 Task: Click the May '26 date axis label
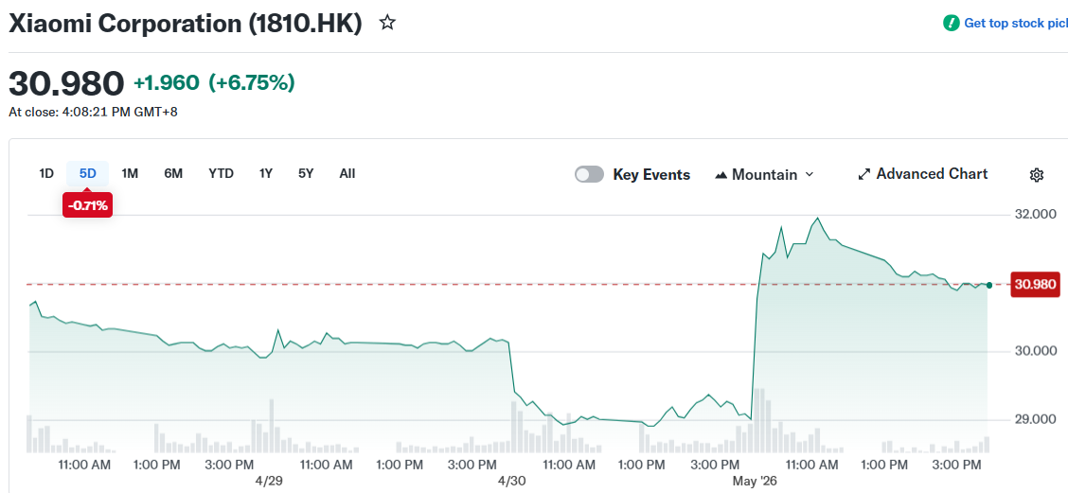(755, 481)
